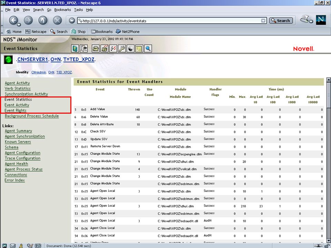Click the iMonitor Logout door-arrow icon
Image resolution: width=331 pixels, height=248 pixels.
84,49
